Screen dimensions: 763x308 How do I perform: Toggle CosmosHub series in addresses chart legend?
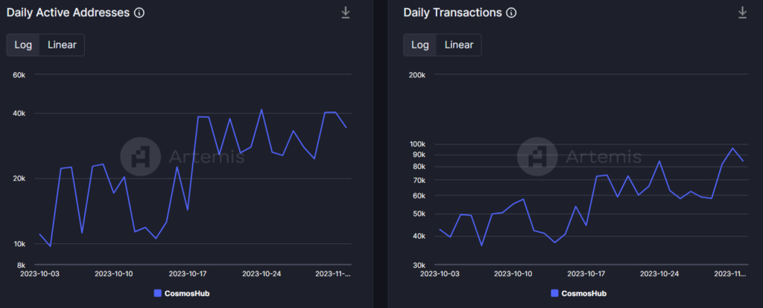(x=188, y=293)
